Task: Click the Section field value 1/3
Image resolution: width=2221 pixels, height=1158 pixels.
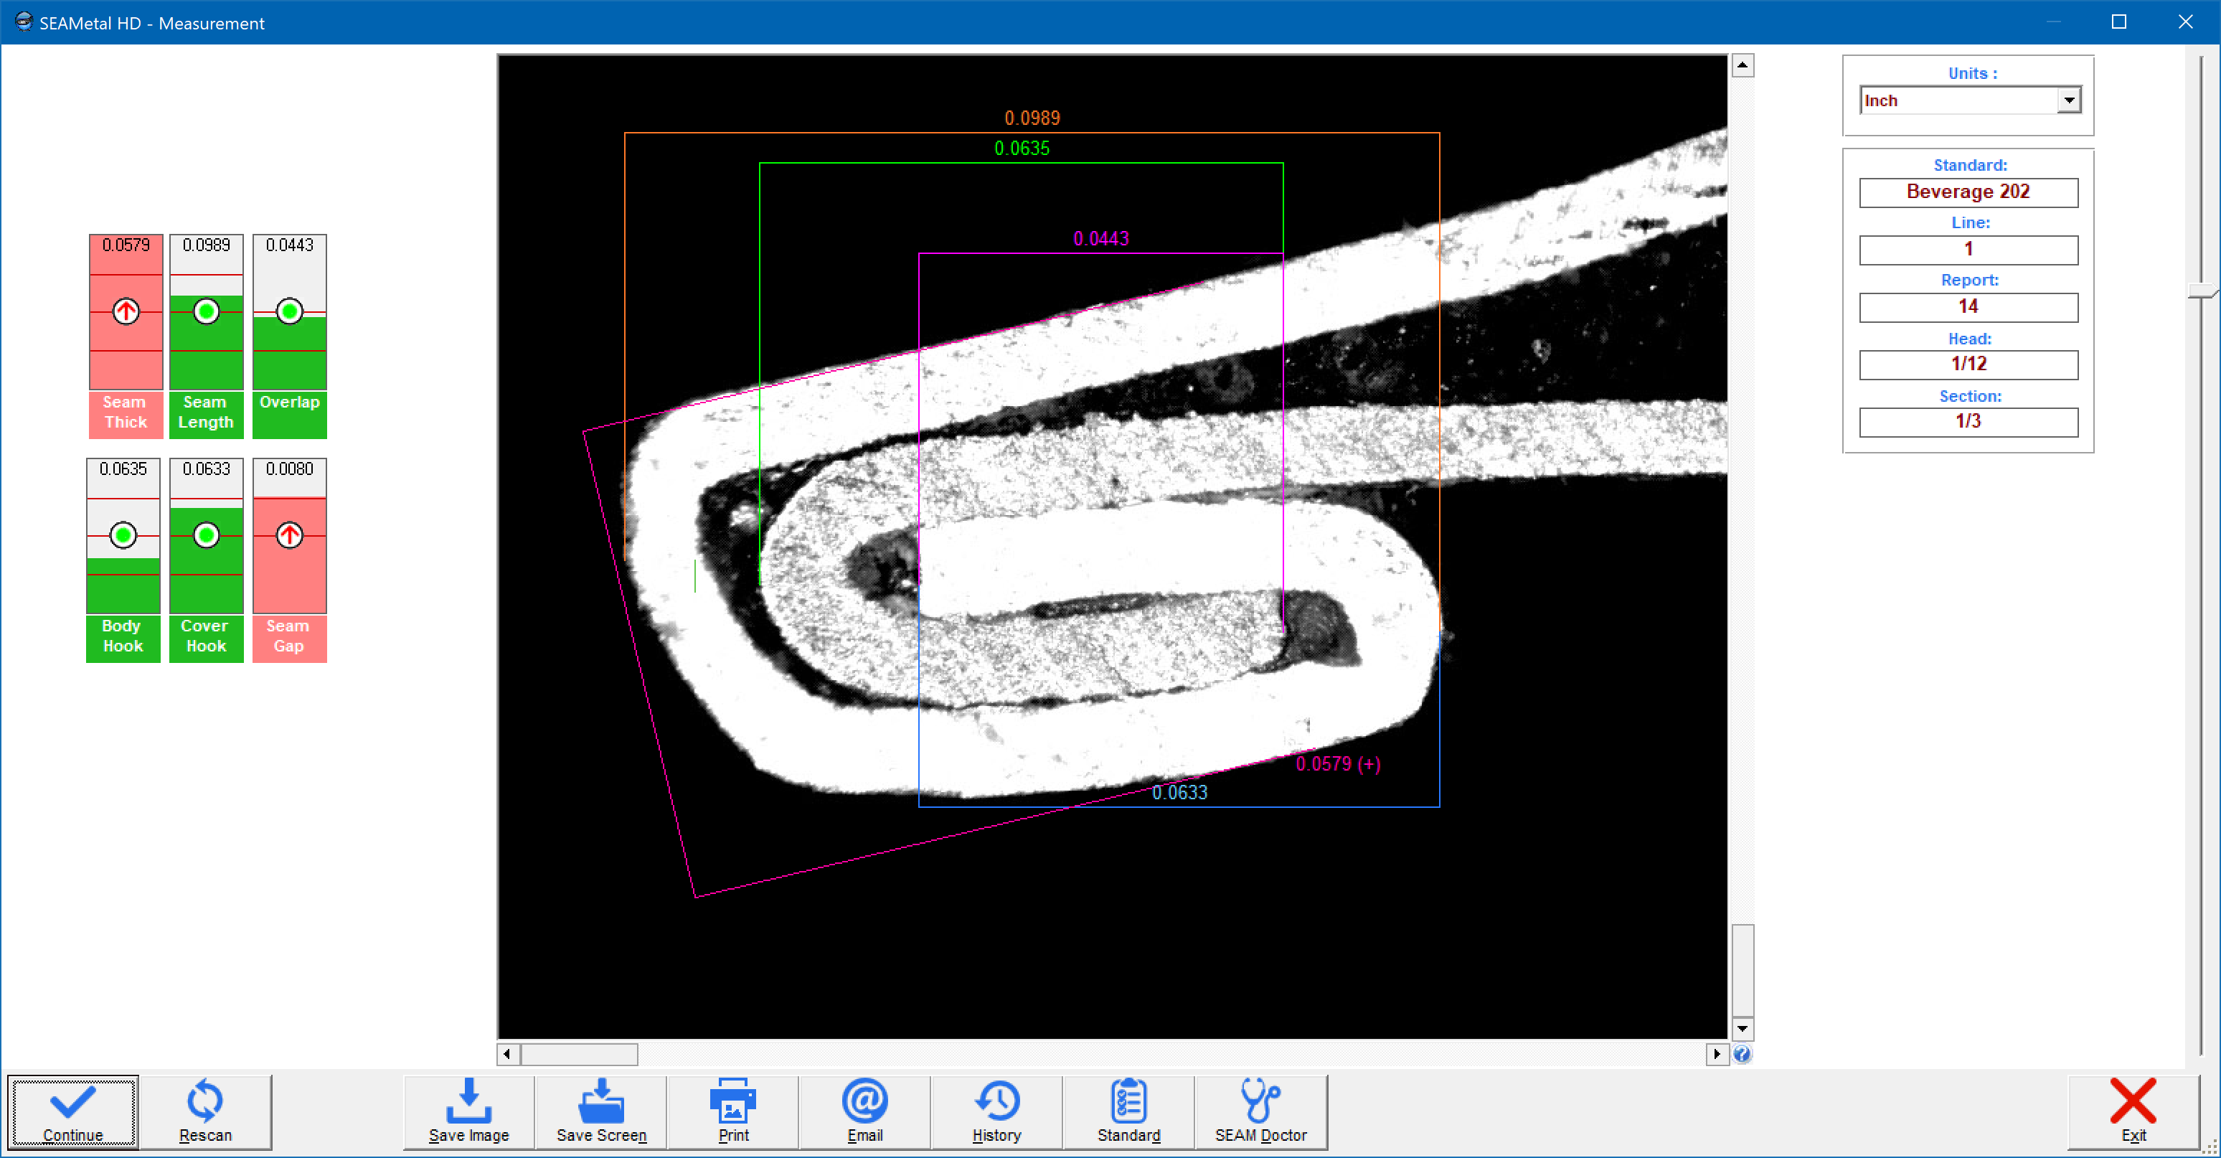Action: coord(1968,422)
